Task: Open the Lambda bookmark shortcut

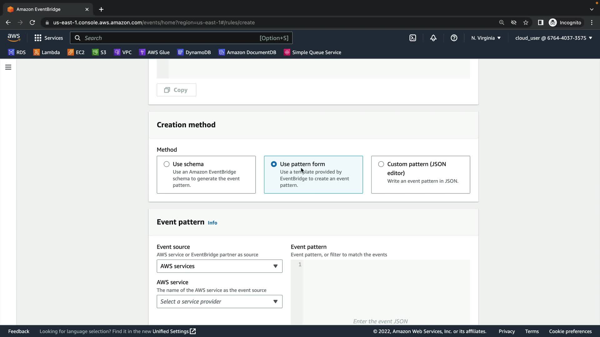Action: (47, 52)
